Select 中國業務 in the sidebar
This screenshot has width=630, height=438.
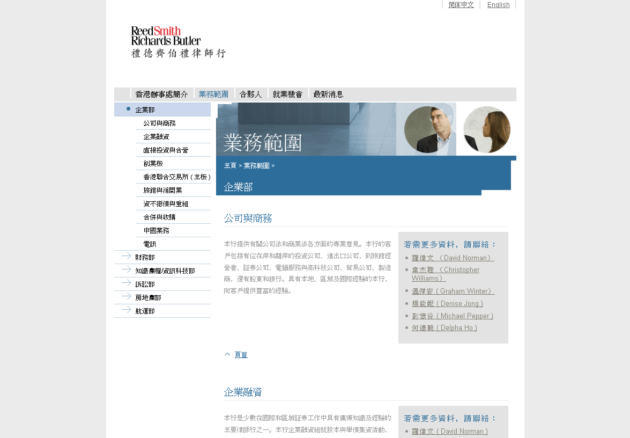[x=156, y=230]
